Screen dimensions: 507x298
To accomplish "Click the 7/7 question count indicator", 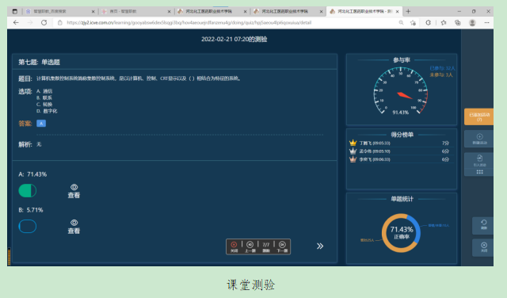I will pos(266,246).
